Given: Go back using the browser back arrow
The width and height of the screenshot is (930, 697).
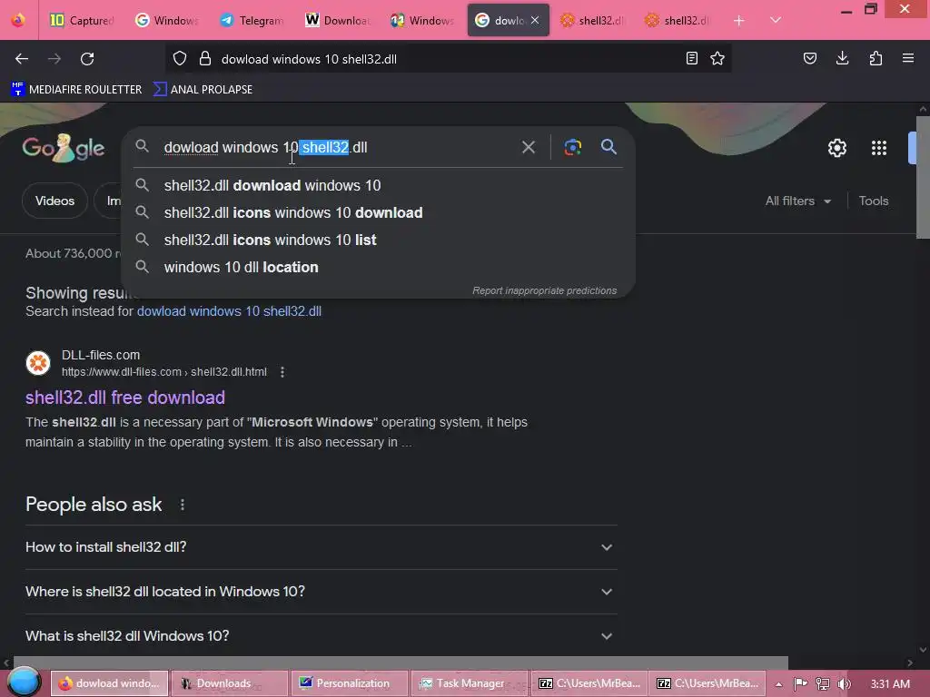Looking at the screenshot, I should click(x=22, y=59).
